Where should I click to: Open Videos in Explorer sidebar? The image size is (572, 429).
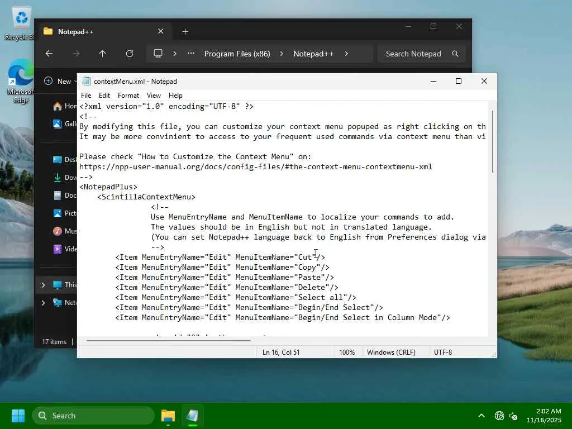tap(65, 249)
